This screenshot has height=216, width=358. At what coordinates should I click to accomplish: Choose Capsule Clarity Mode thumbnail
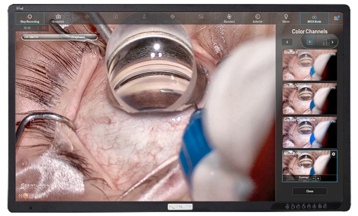[310, 132]
